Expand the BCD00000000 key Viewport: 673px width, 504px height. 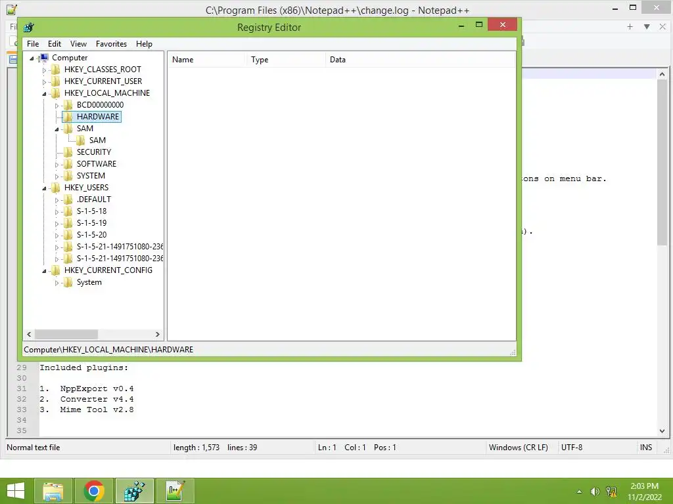(57, 106)
